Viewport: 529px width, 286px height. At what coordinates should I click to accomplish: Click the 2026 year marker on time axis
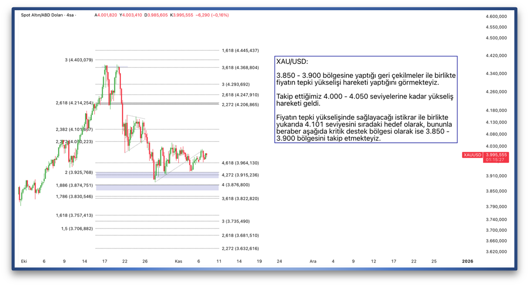pos(467,262)
